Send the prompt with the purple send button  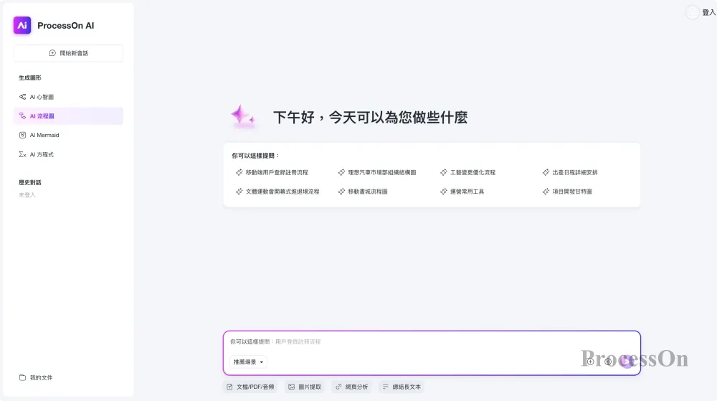(x=627, y=362)
